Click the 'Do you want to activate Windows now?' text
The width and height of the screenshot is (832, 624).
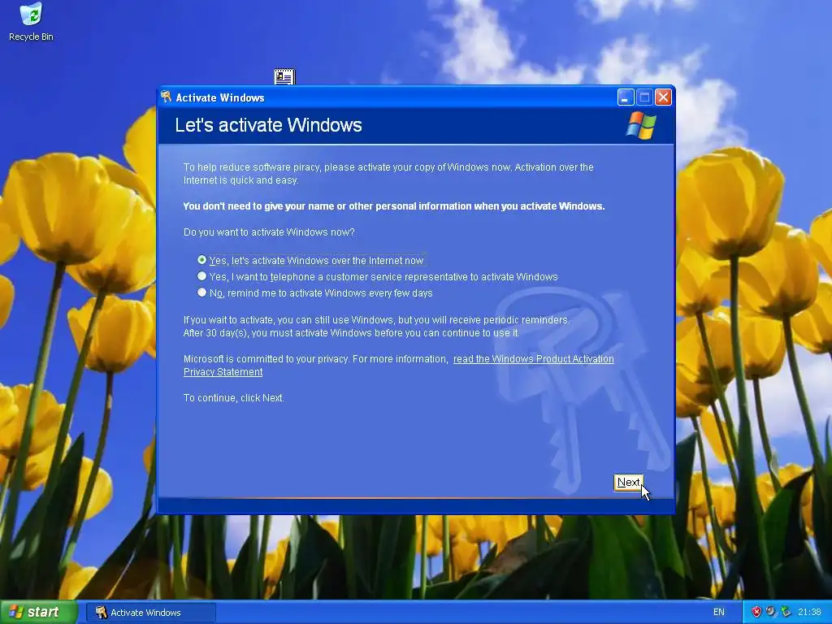[x=269, y=232]
